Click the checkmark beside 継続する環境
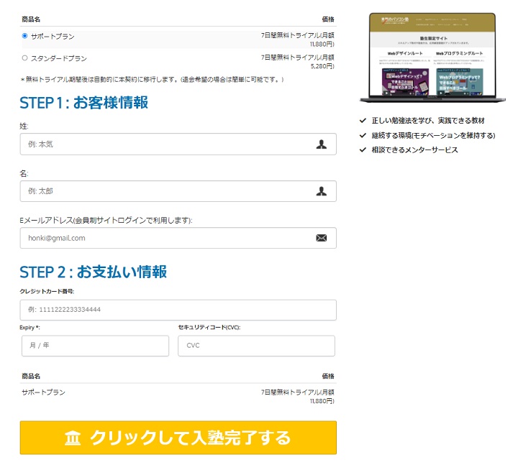Screen dimensions: 518x465 363,135
